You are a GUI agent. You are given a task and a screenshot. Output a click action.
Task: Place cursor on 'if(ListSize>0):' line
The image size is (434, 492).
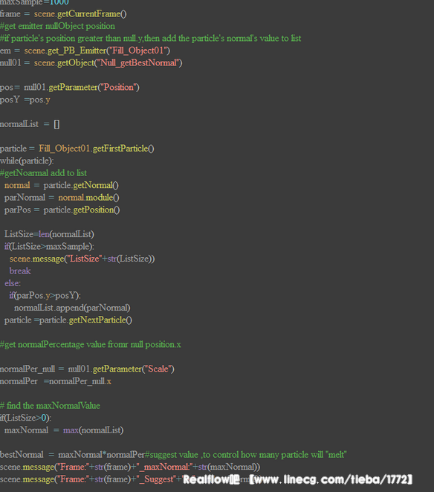coord(26,418)
